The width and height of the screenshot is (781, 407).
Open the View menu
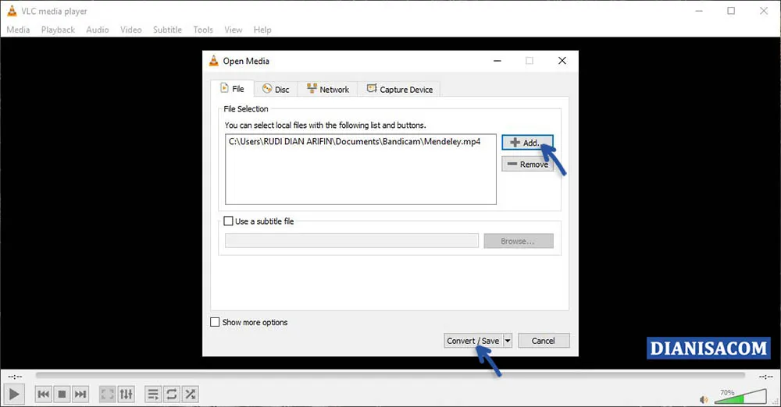[x=233, y=30]
